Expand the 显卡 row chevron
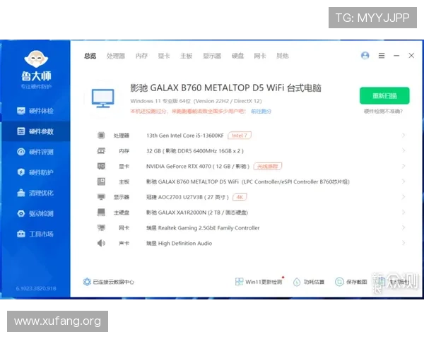The width and height of the screenshot is (424, 339). tap(404, 166)
